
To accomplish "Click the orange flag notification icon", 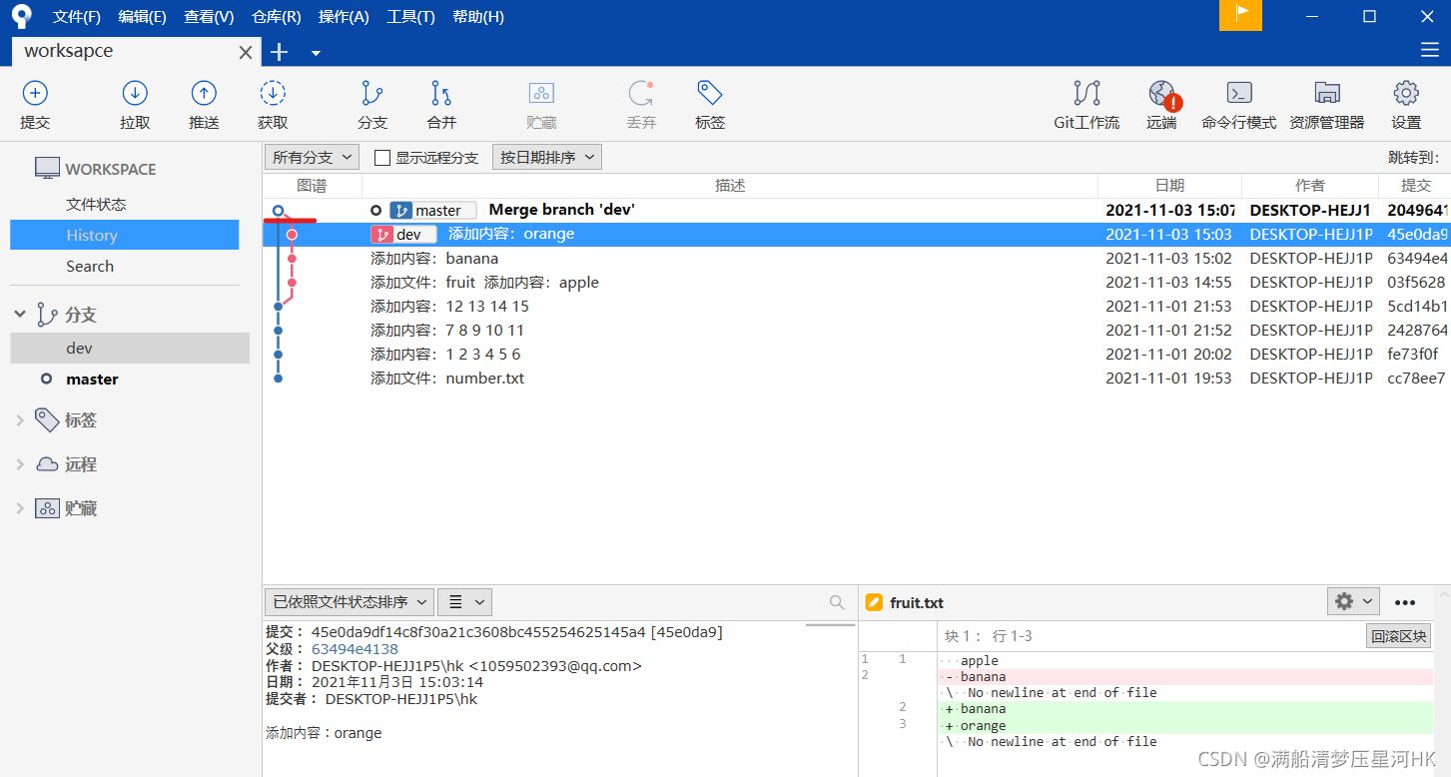I will pos(1240,15).
